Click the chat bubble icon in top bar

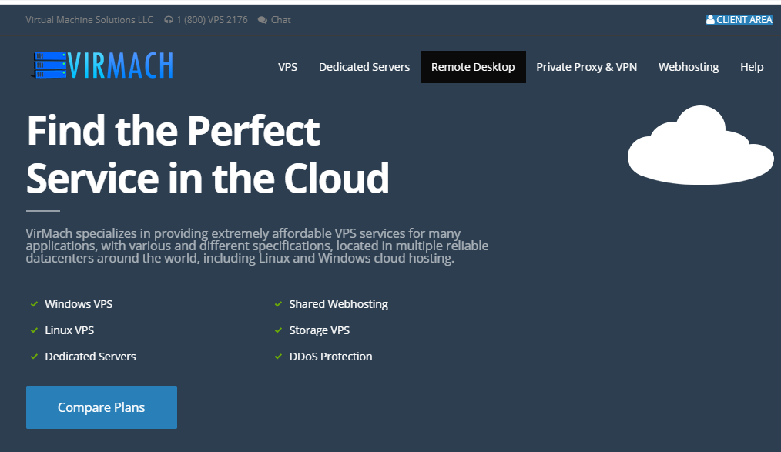[263, 20]
